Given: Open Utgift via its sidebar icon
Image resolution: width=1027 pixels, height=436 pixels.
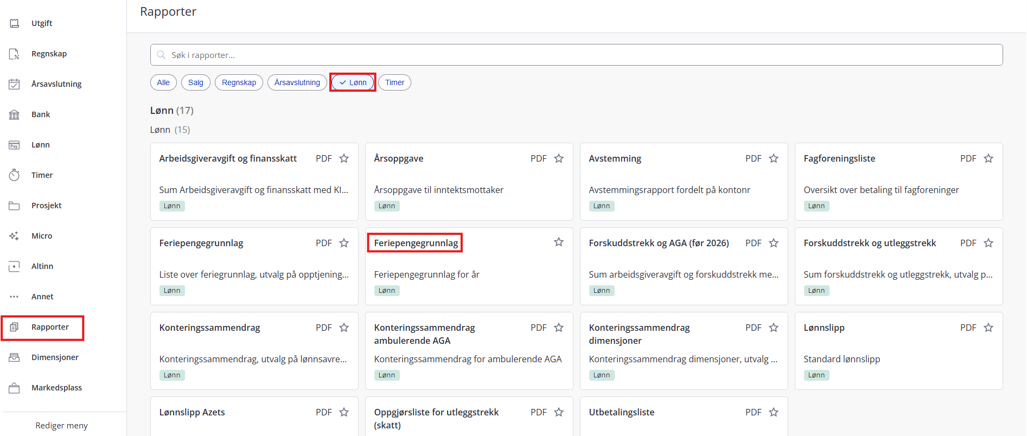Looking at the screenshot, I should coord(15,23).
